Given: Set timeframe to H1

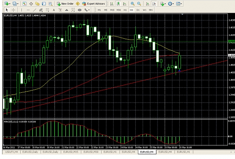Looking at the screenshot, I should [125, 10].
